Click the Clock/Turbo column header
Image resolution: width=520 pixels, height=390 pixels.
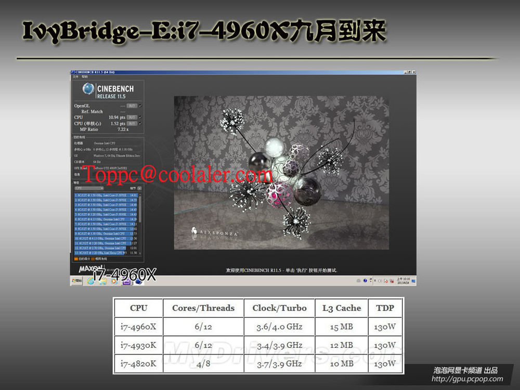tap(280, 308)
